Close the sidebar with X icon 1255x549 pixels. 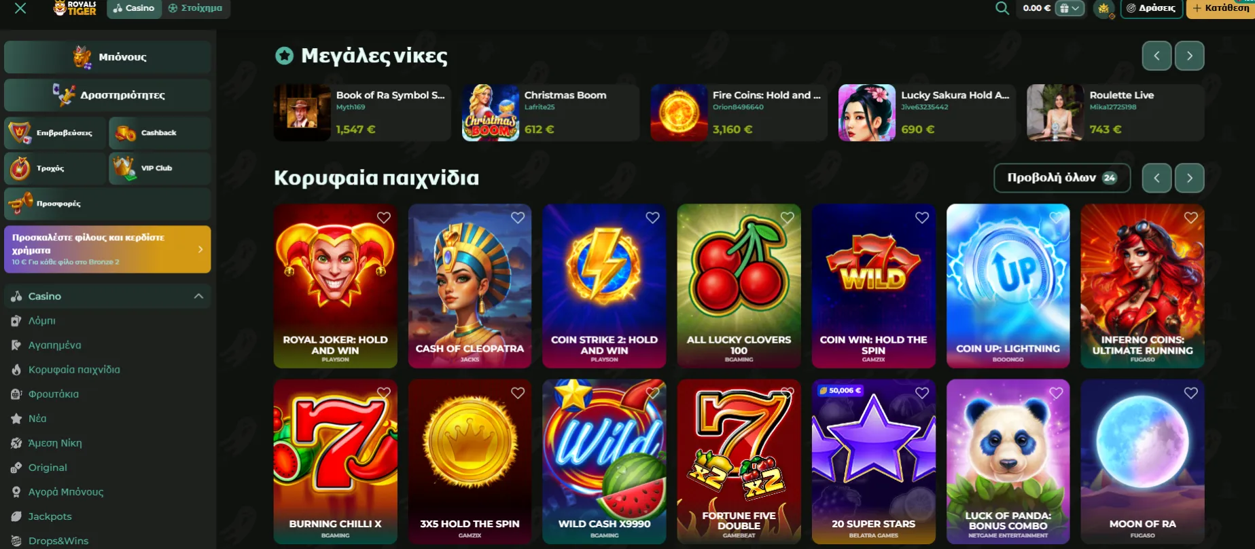coord(20,8)
